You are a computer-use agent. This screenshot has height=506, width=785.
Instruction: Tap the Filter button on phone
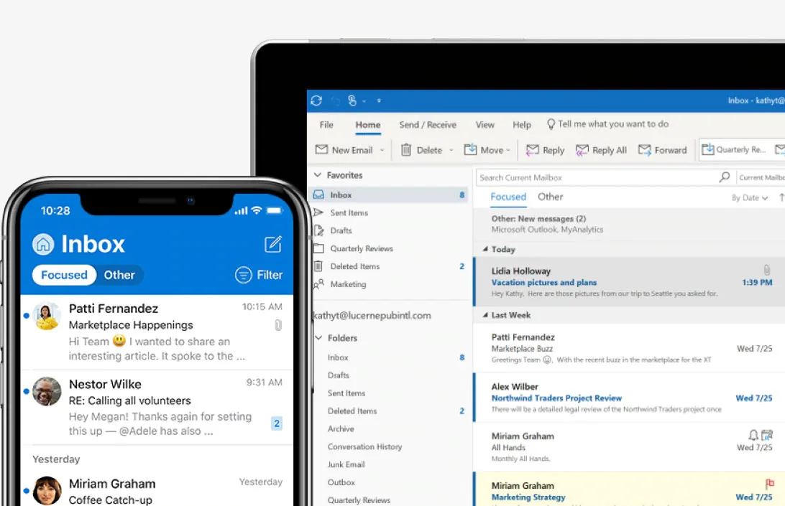259,275
